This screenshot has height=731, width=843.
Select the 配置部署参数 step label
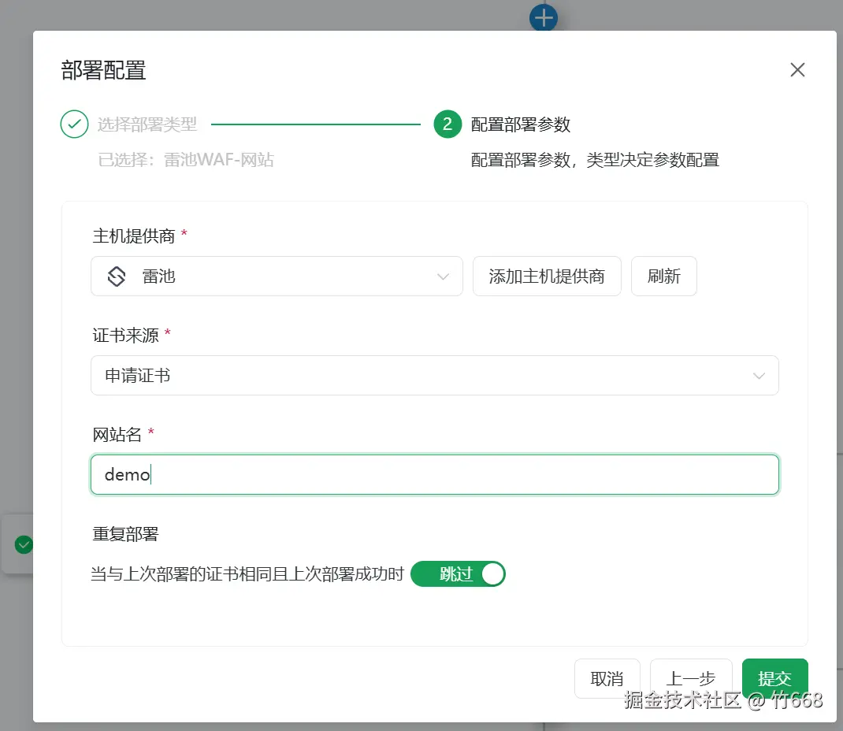click(521, 124)
